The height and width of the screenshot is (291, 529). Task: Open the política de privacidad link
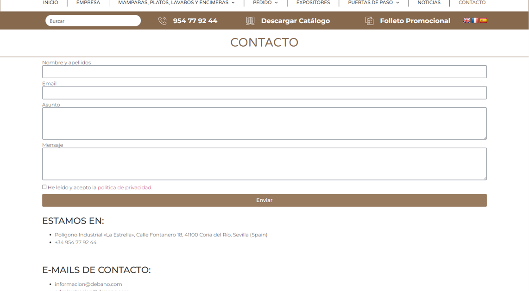pyautogui.click(x=125, y=187)
